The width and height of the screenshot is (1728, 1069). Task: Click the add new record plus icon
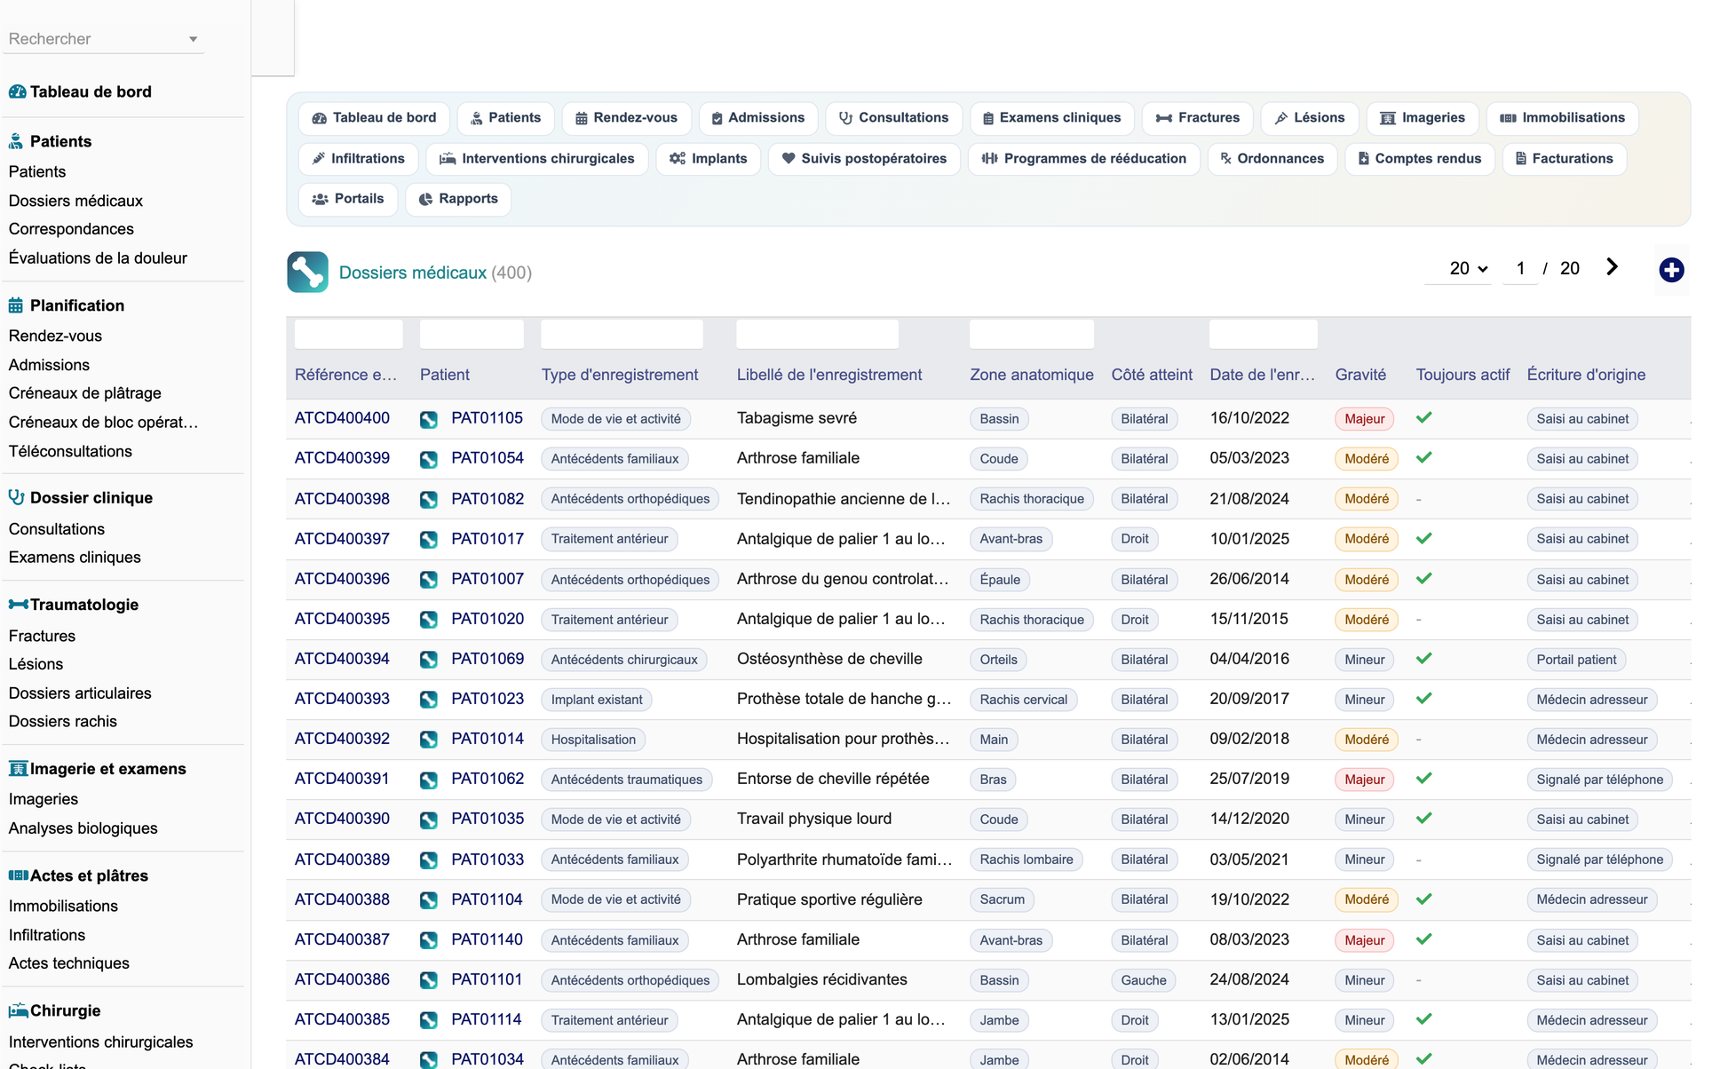1671,270
